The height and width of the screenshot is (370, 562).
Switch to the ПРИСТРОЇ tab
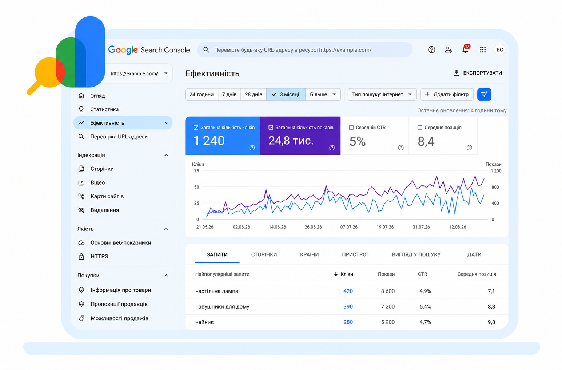tap(355, 254)
